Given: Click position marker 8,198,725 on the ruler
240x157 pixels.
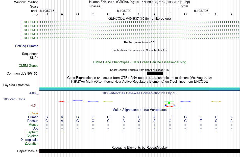Looking at the screenshot, I should (x=201, y=11).
